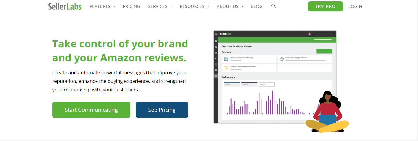
Task: Select the crosshair target icon in preview sidebar
Action: [x=216, y=64]
